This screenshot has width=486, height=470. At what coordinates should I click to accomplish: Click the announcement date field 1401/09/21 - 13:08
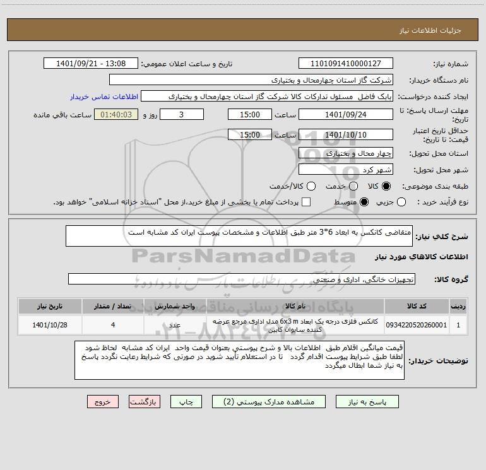(x=91, y=63)
